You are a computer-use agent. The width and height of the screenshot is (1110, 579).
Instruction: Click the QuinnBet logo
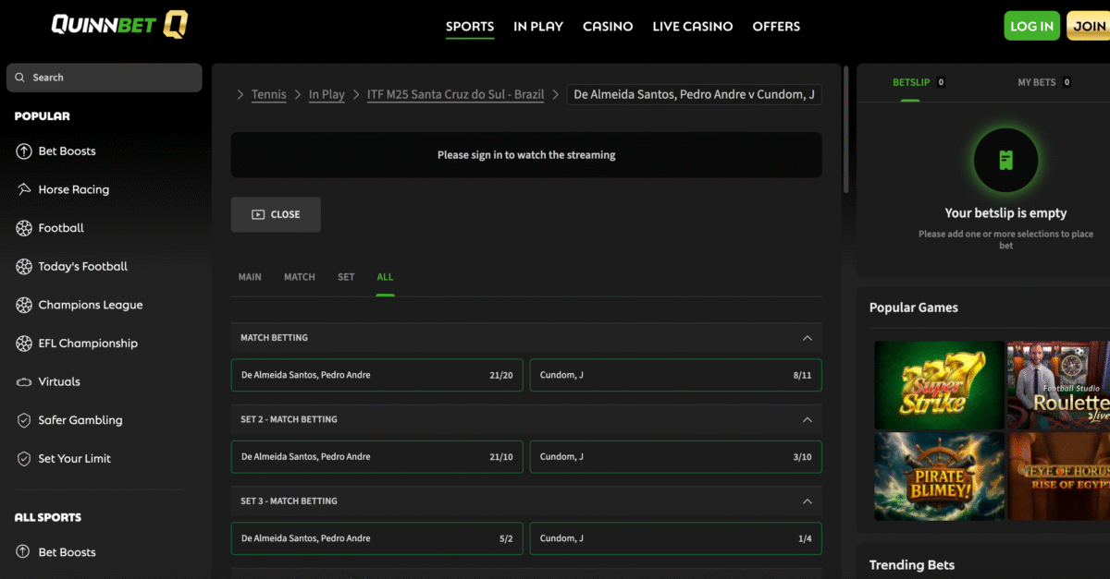pos(119,26)
